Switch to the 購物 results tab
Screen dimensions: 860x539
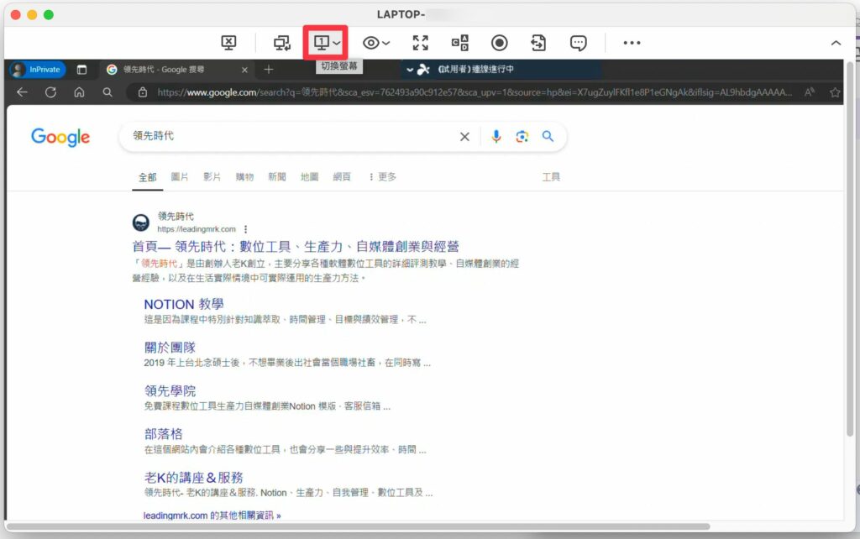point(244,176)
